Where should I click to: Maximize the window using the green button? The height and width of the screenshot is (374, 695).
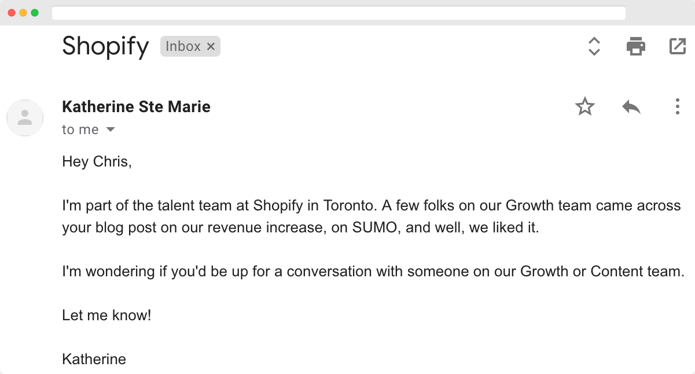tap(35, 13)
